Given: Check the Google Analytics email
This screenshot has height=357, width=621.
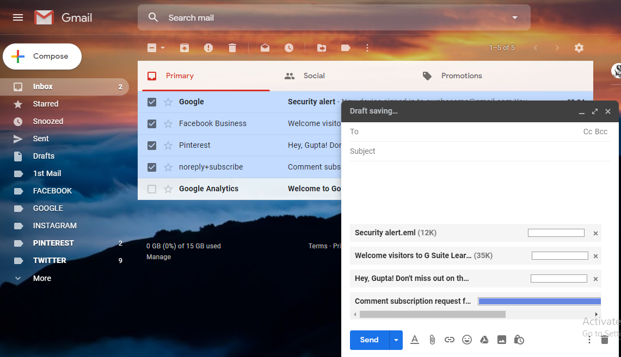Looking at the screenshot, I should click(x=152, y=189).
